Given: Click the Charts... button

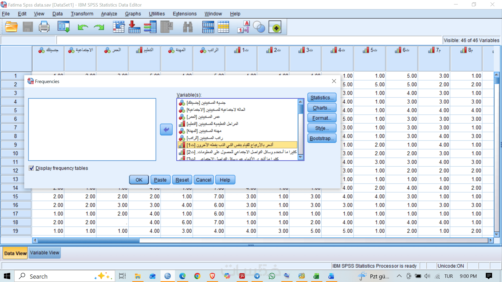Looking at the screenshot, I should [322, 108].
